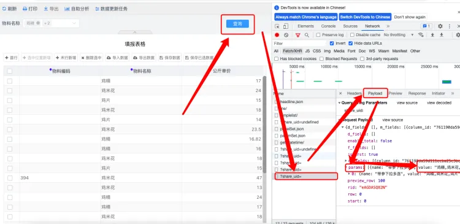The height and width of the screenshot is (224, 460).
Task: Click the 导入数据 cloud upload button
Action: click(117, 58)
